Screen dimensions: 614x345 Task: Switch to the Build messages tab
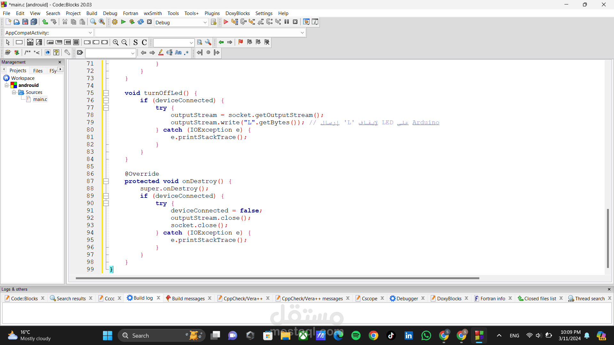point(188,298)
